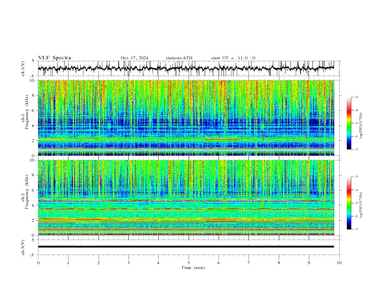Click the "ch.3(V)" axis label
Image resolution: width=382 pixels, height=295 pixels.
[23, 247]
